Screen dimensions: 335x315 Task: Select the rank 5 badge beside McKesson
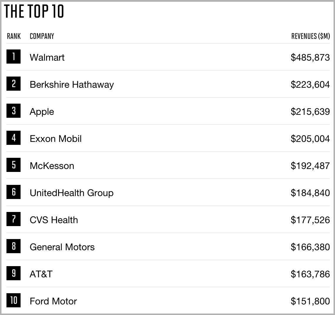coord(14,165)
